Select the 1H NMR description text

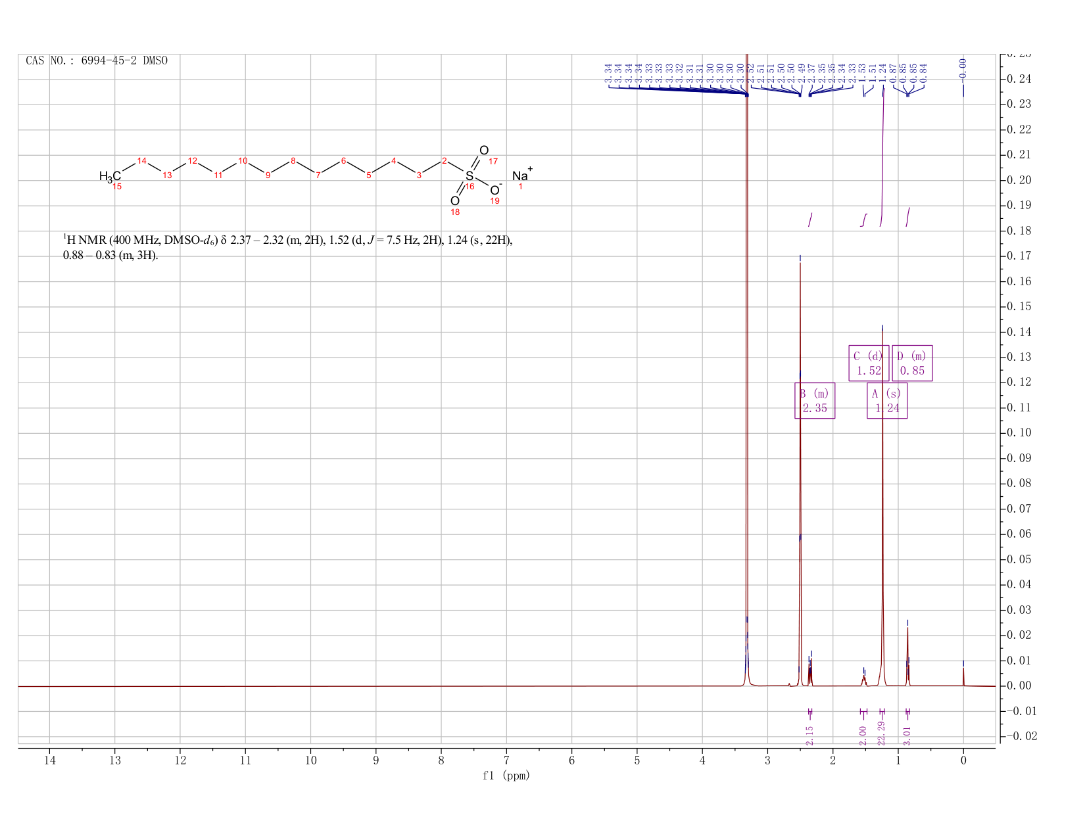coord(287,247)
